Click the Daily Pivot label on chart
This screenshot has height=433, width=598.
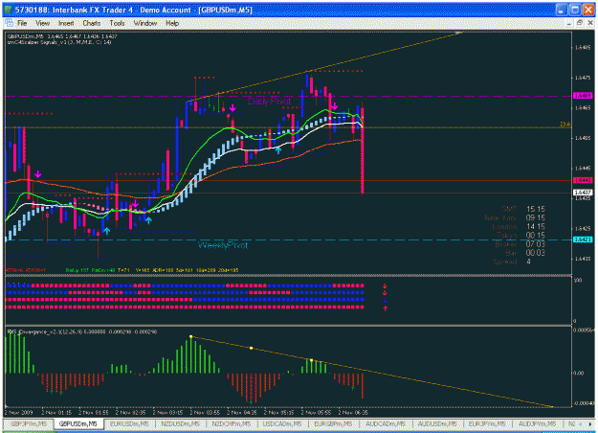[x=269, y=102]
